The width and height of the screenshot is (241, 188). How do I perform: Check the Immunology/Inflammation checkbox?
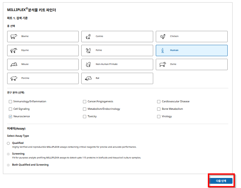(10, 102)
